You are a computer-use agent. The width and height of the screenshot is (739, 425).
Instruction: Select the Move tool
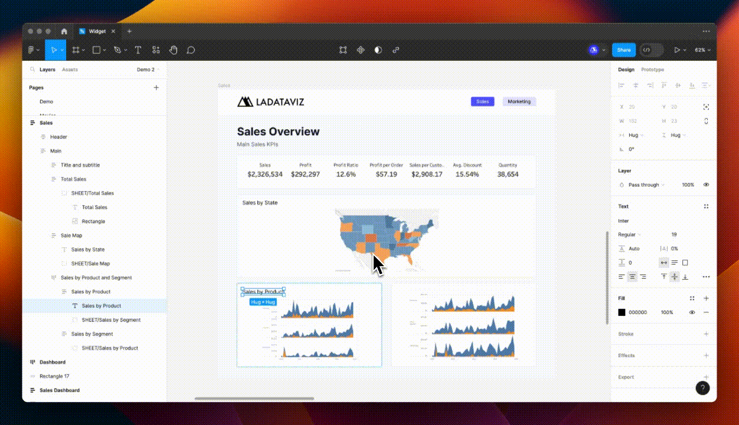tap(54, 50)
